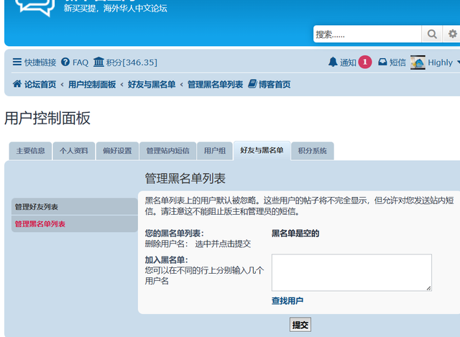
Task: Open the 快捷链接 quick links menu
Action: pyautogui.click(x=34, y=63)
